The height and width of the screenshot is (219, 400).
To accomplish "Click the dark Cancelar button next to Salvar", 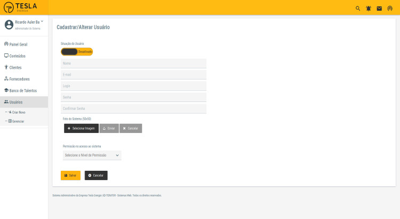I will [x=96, y=175].
